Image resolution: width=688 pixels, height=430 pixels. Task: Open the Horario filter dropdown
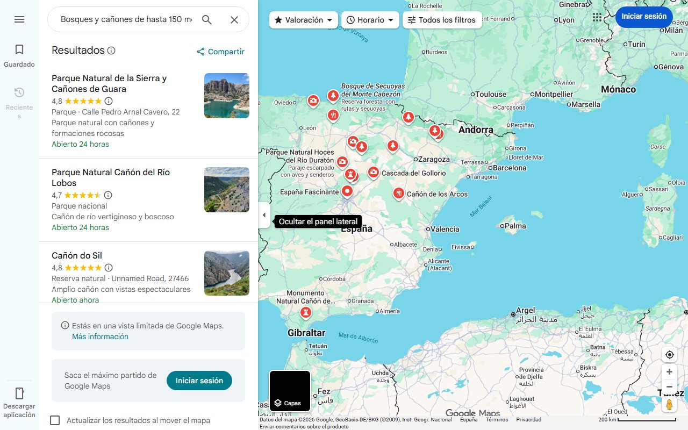pos(370,19)
